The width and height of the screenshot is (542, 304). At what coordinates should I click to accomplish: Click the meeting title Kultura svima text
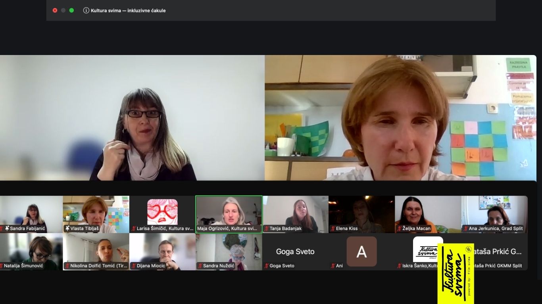click(128, 11)
